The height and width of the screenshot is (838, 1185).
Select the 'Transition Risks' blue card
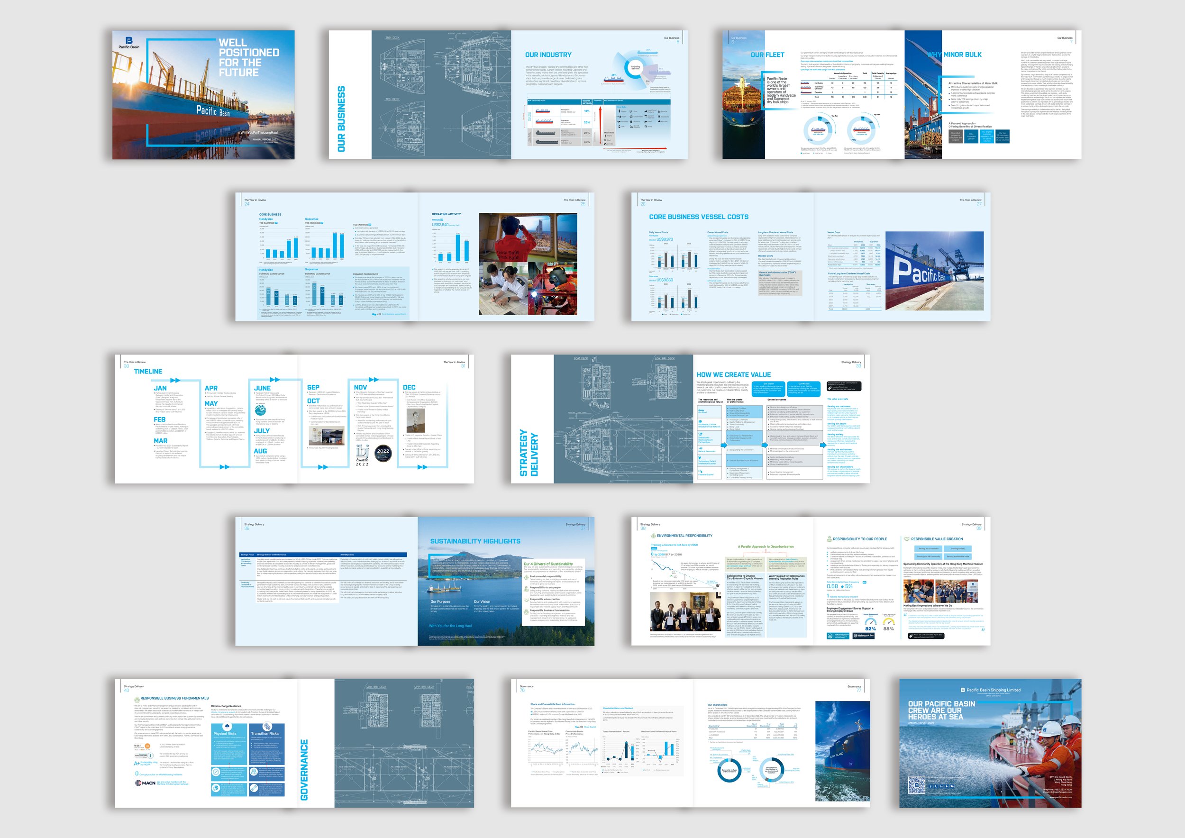click(x=266, y=744)
